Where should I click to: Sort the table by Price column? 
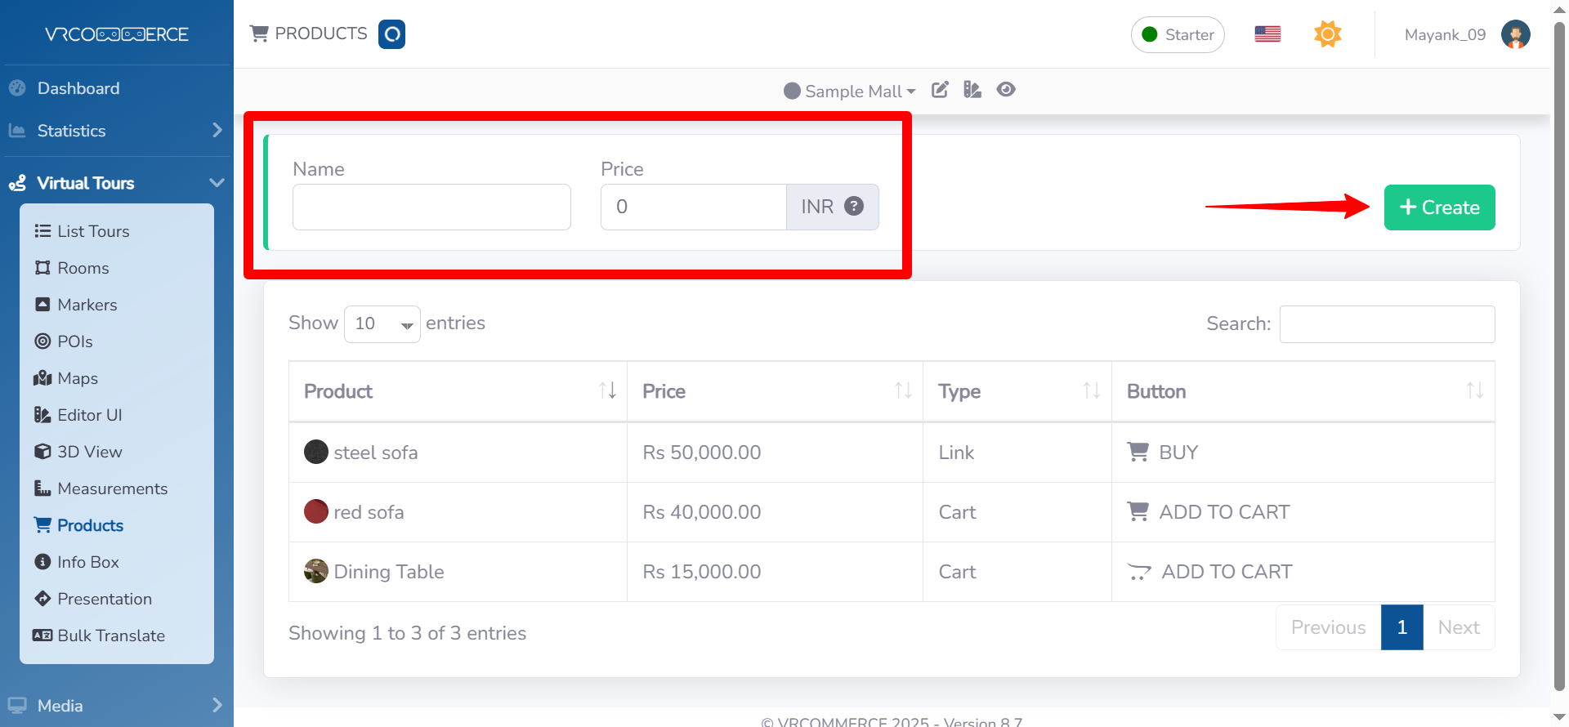coord(774,391)
